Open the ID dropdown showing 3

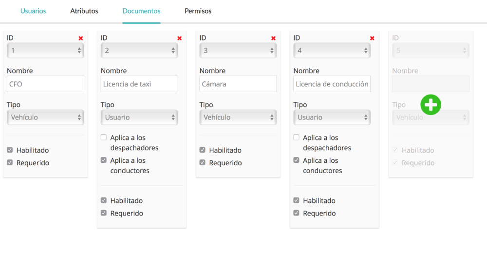click(x=238, y=50)
